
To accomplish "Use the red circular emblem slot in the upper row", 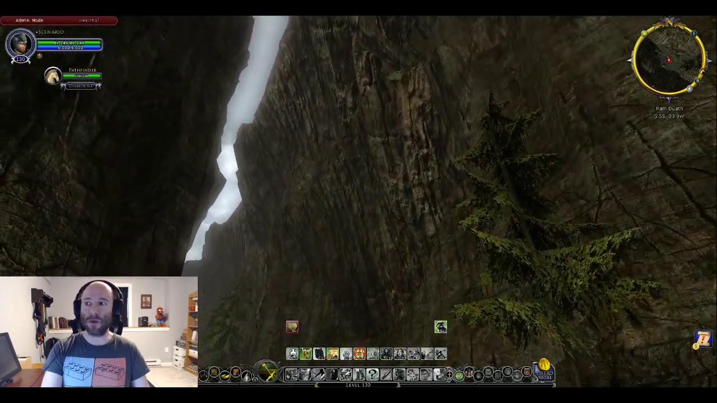I will (x=360, y=353).
